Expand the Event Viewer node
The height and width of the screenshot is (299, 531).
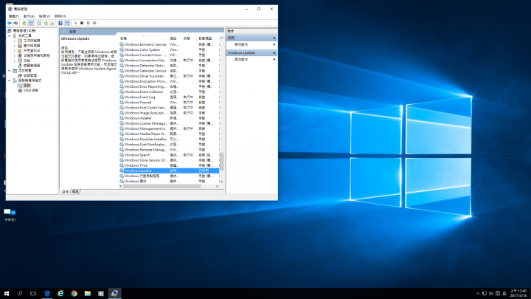(x=15, y=46)
